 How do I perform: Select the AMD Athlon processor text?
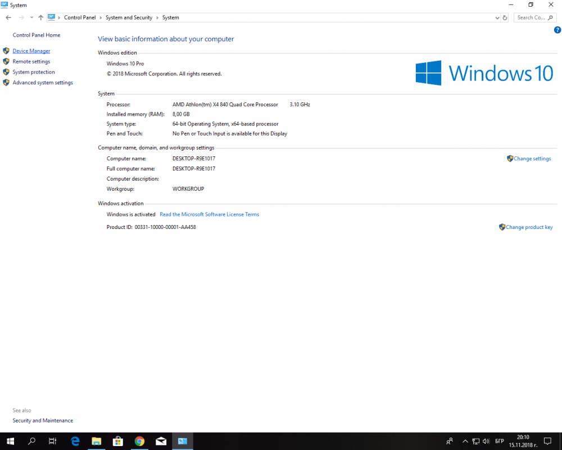[x=225, y=105]
